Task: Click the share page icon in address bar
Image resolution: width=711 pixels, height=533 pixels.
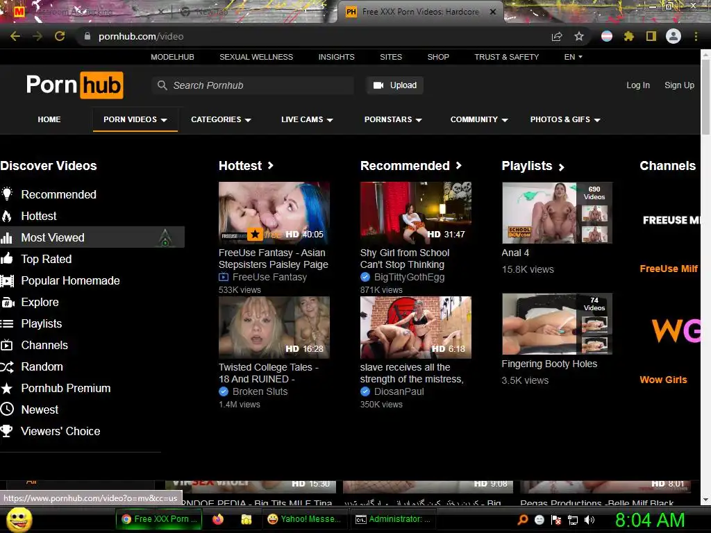Action: [557, 36]
